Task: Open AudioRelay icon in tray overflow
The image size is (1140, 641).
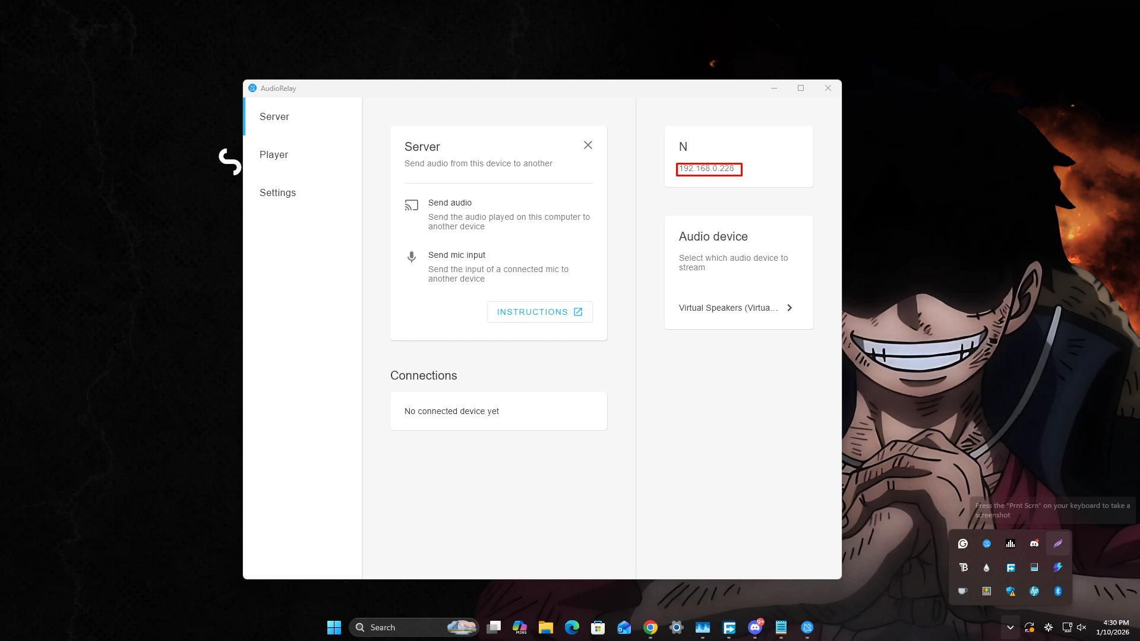Action: coord(986,544)
